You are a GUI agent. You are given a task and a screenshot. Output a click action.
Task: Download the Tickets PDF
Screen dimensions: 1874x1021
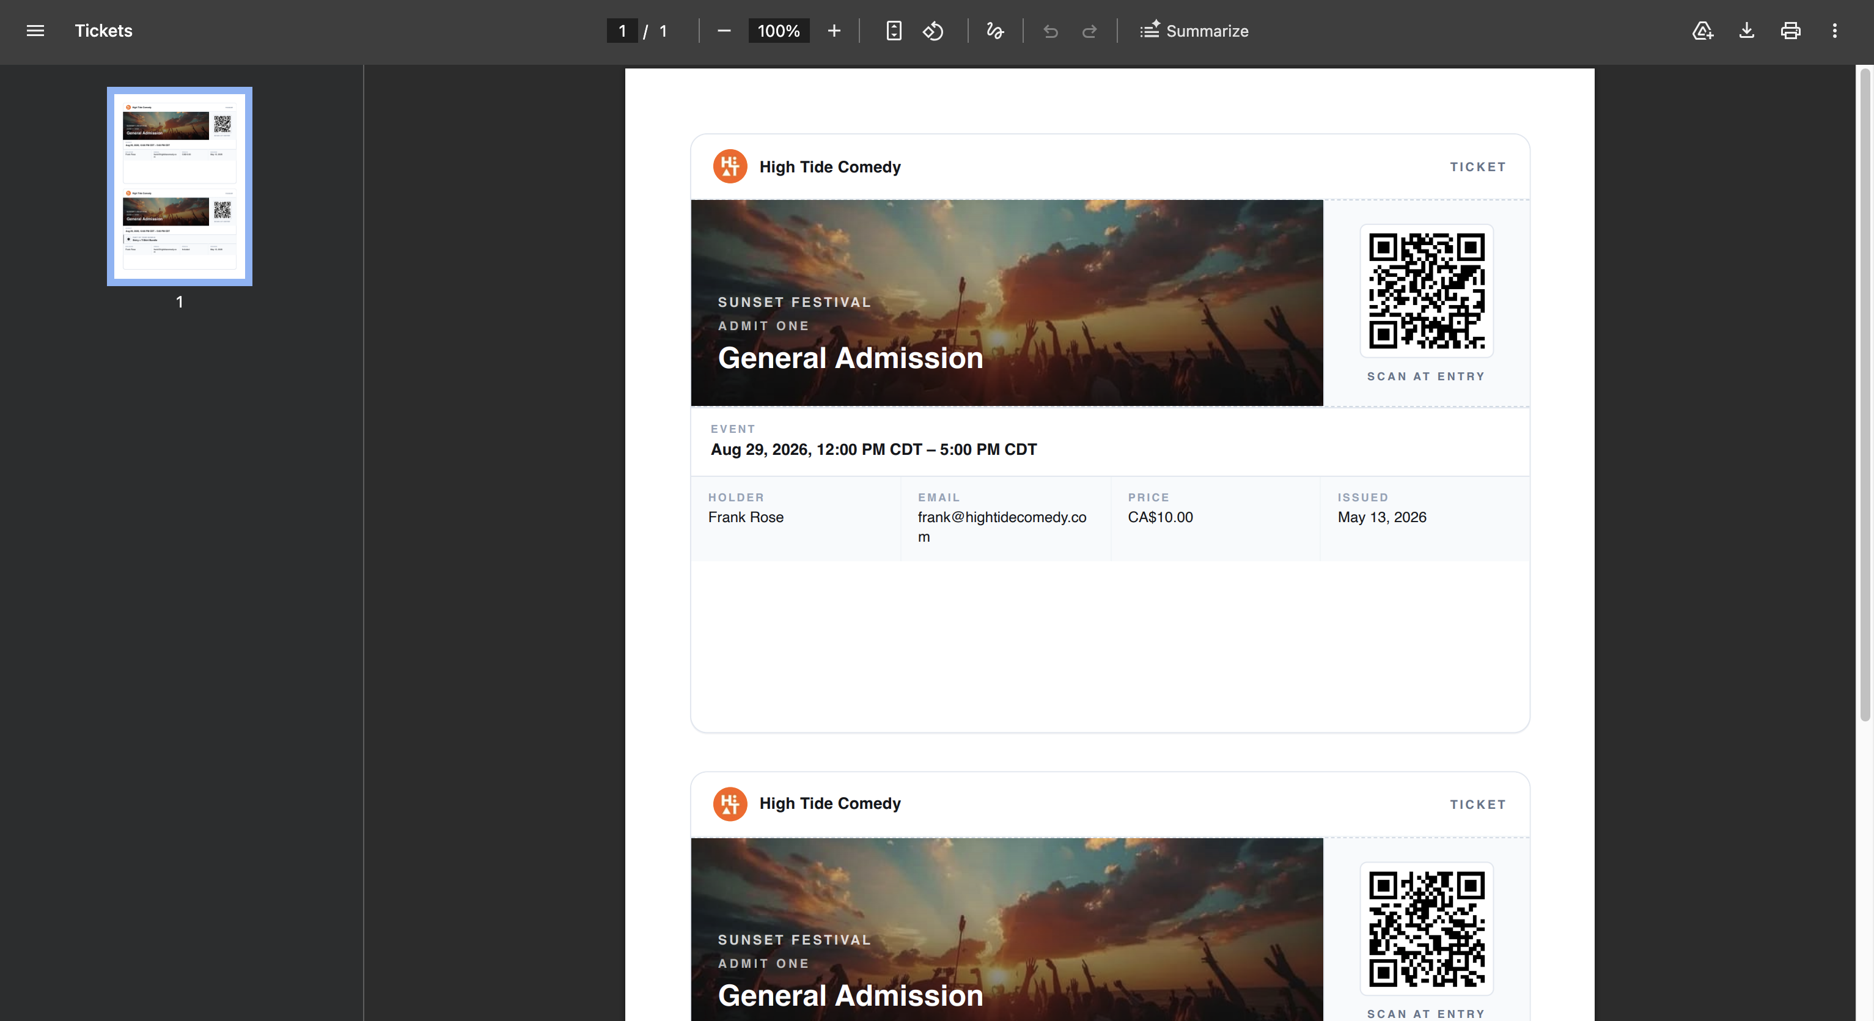tap(1746, 31)
